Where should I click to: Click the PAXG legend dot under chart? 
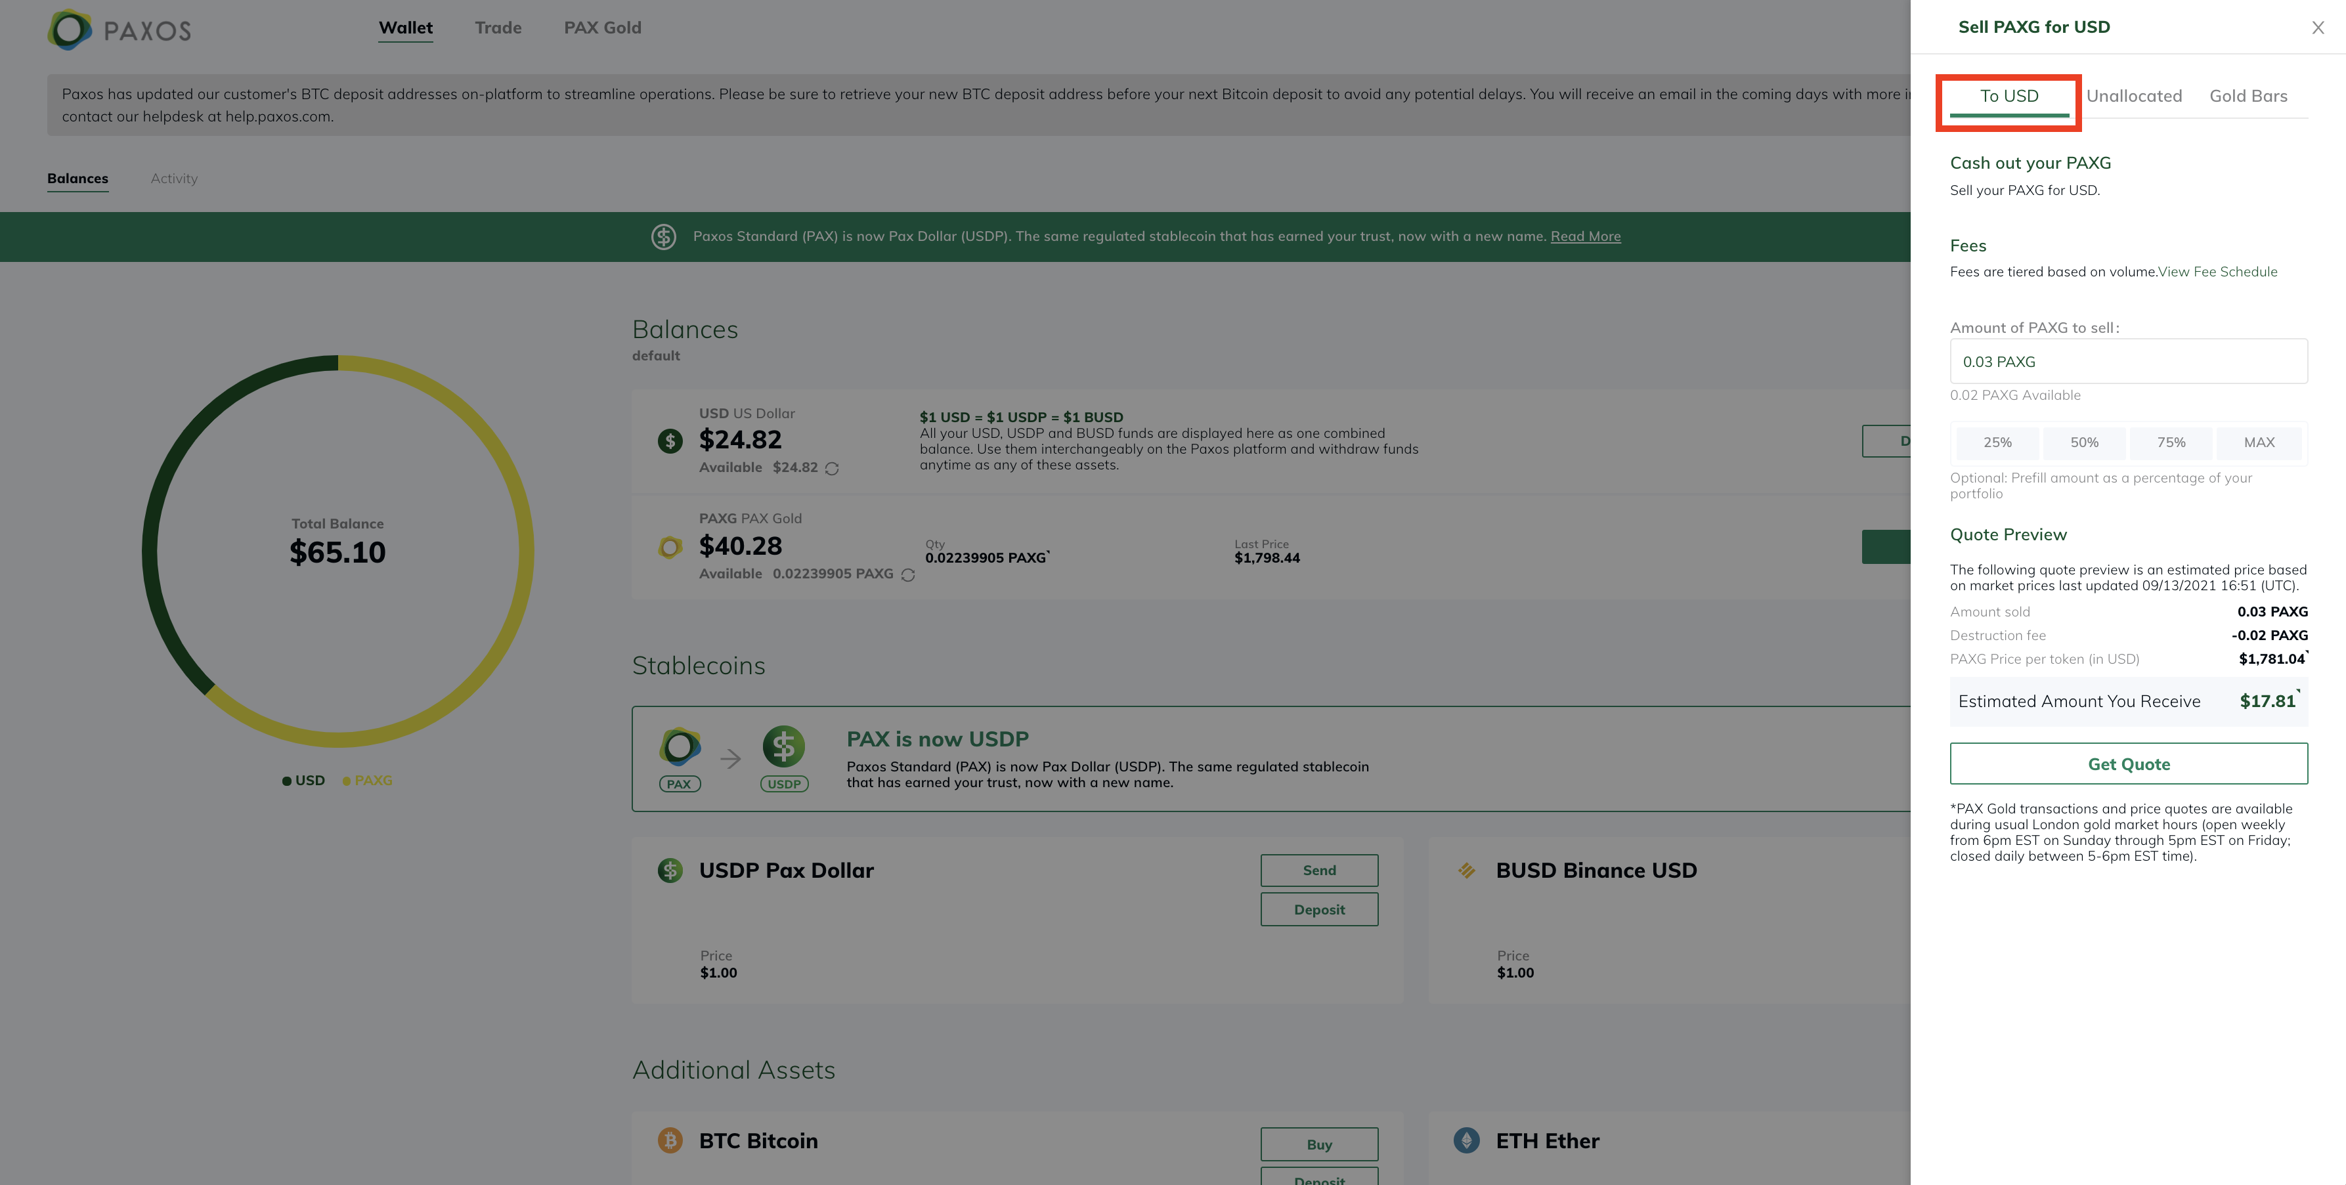click(x=347, y=781)
